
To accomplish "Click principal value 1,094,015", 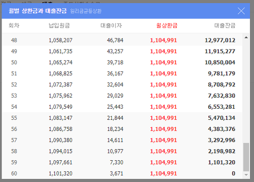I will (60, 151).
